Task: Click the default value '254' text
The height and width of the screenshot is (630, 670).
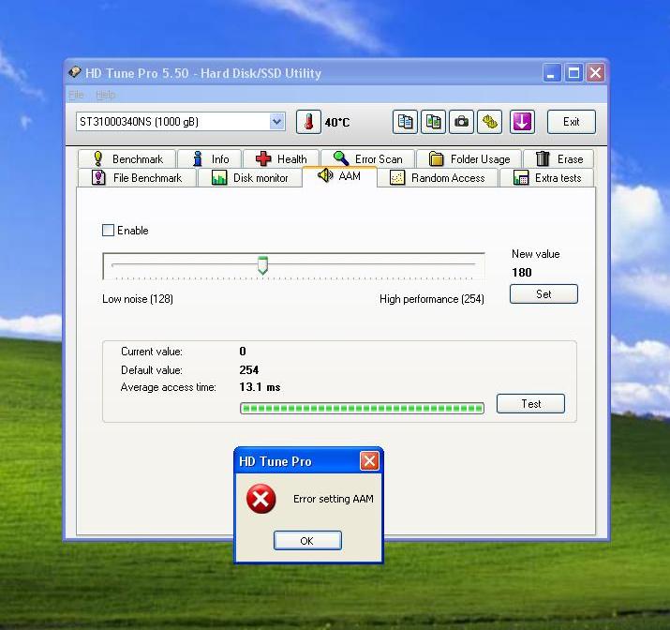Action: click(x=249, y=370)
